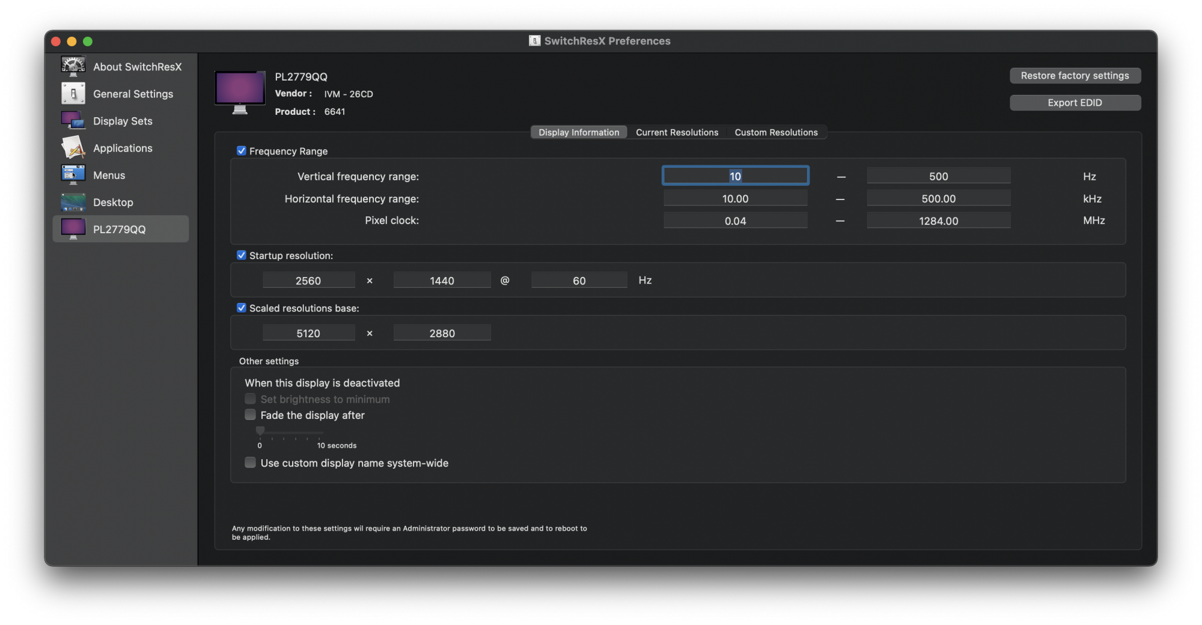The width and height of the screenshot is (1202, 625).
Task: Click the pixel clock minimum field
Action: pyautogui.click(x=736, y=221)
